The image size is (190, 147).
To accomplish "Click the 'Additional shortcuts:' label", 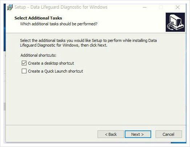I will point(38,55).
